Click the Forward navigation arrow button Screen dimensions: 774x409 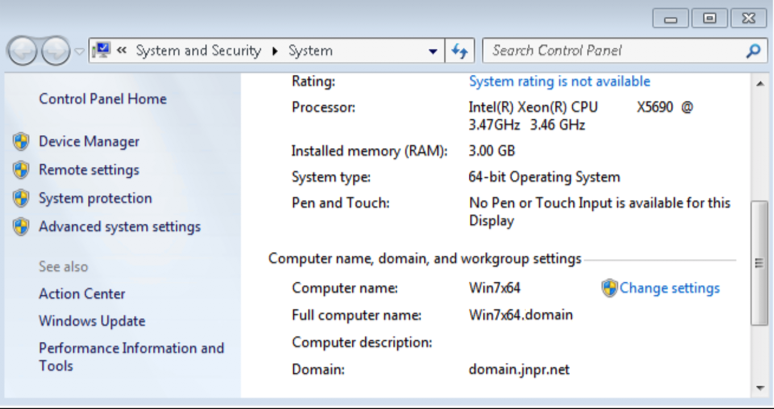[56, 52]
